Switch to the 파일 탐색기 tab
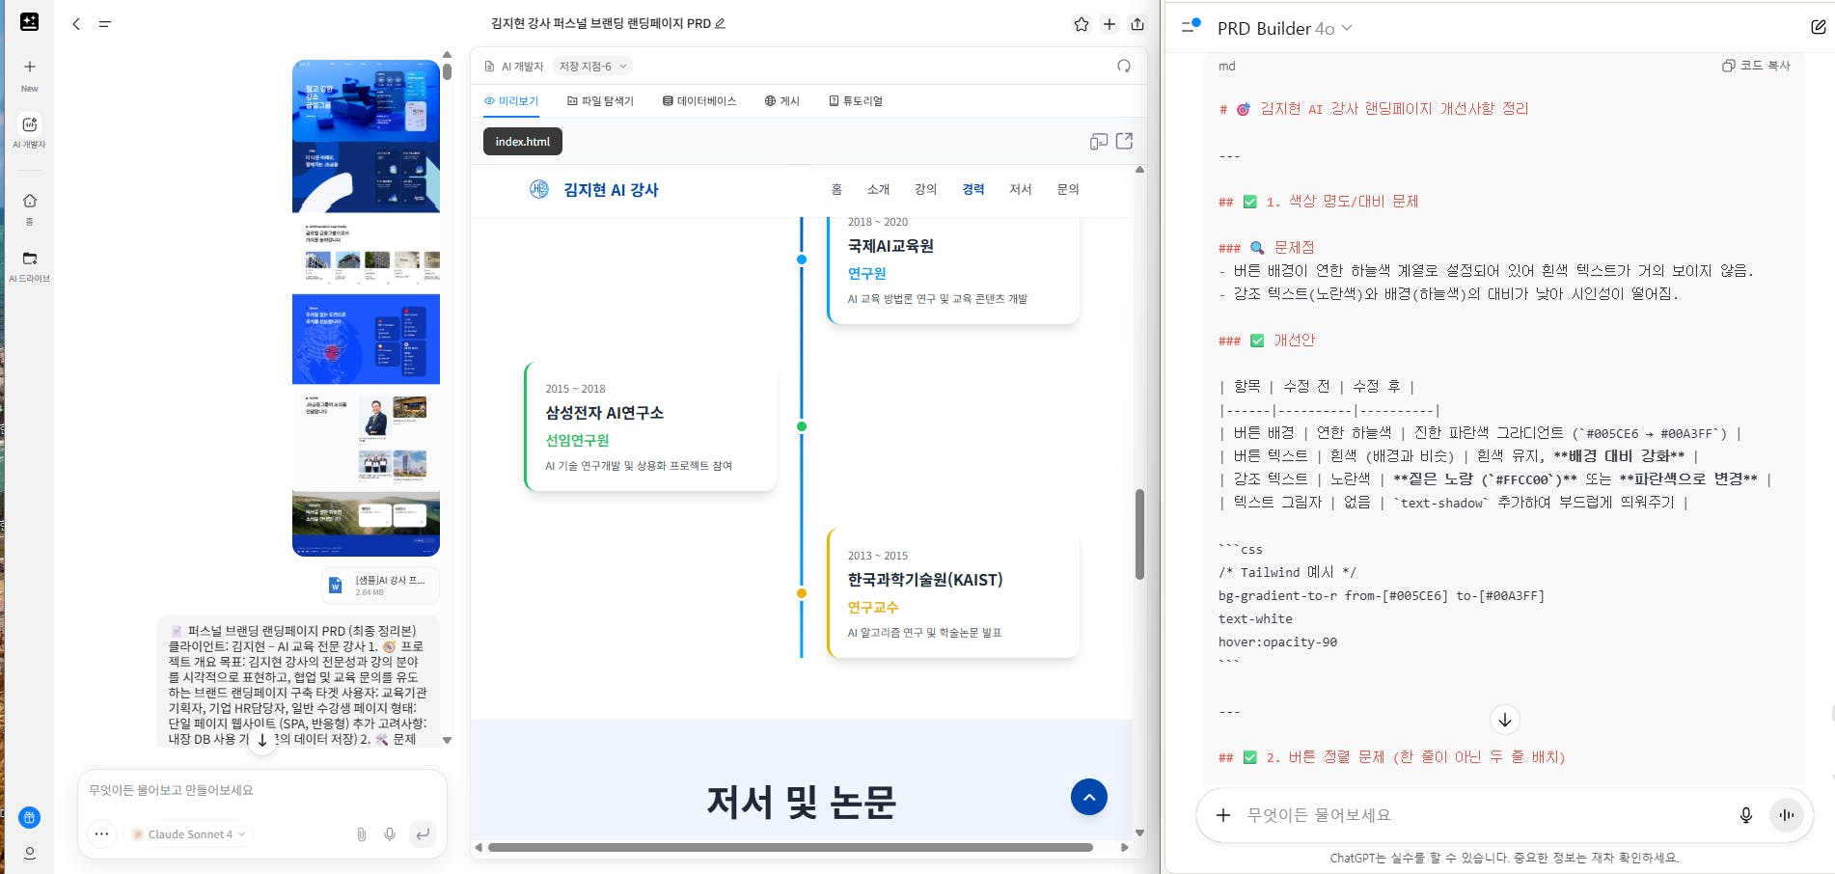The image size is (1835, 874). pos(600,101)
